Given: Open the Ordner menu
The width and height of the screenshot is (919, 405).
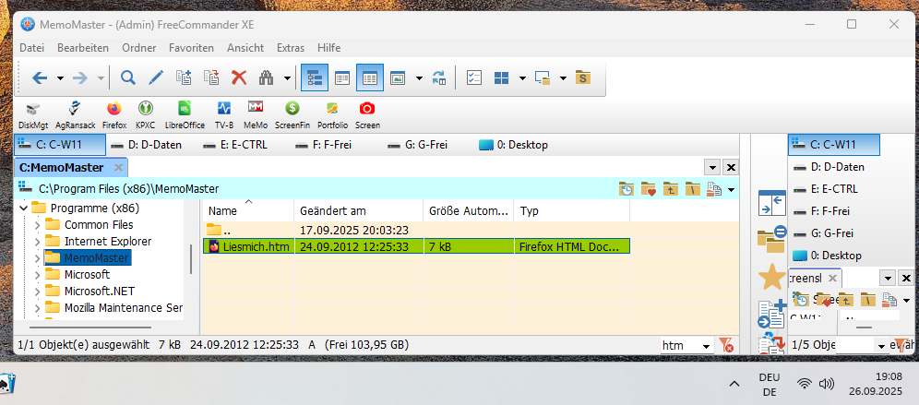Looking at the screenshot, I should coord(139,48).
